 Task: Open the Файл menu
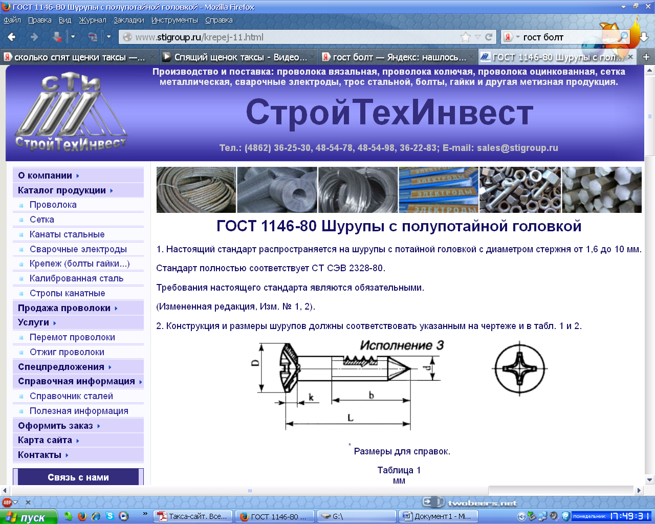12,20
